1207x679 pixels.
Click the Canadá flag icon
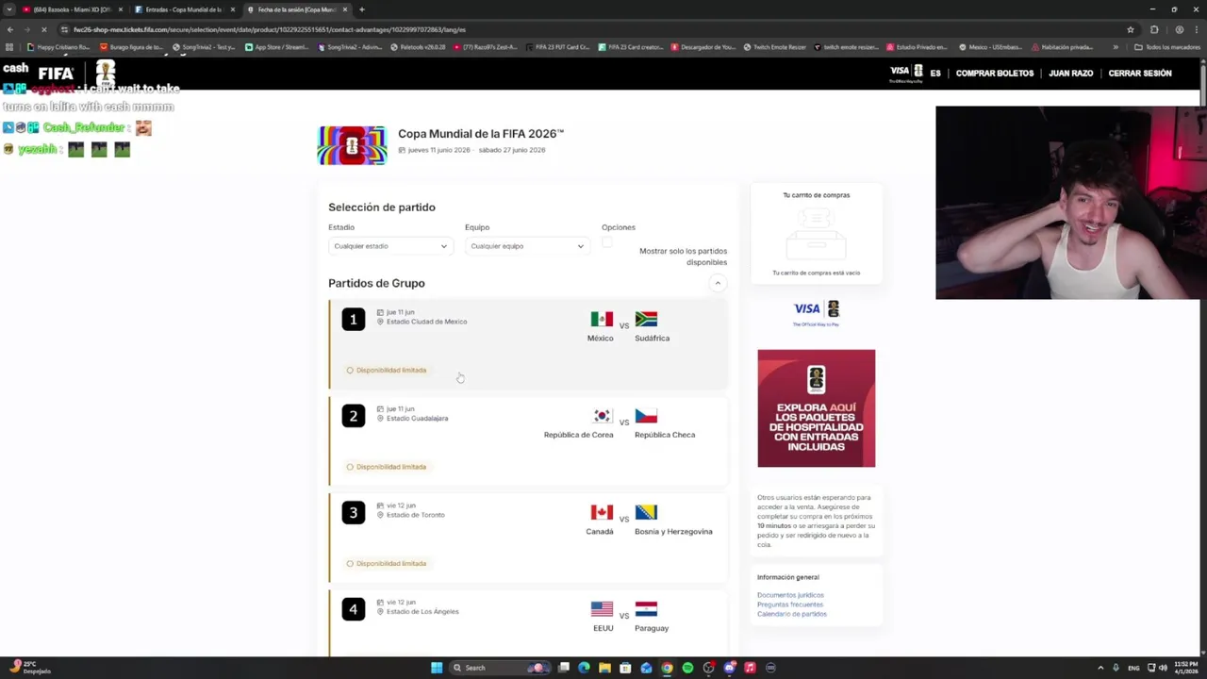coord(602,512)
